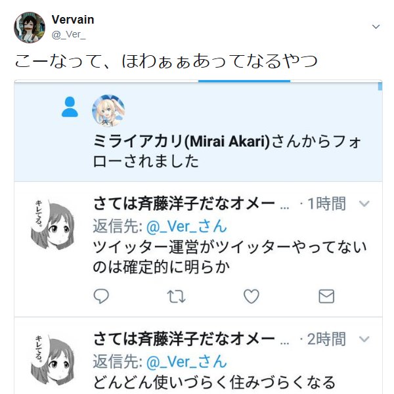Open Vervain's profile picture
The height and width of the screenshot is (394, 394).
pyautogui.click(x=30, y=27)
